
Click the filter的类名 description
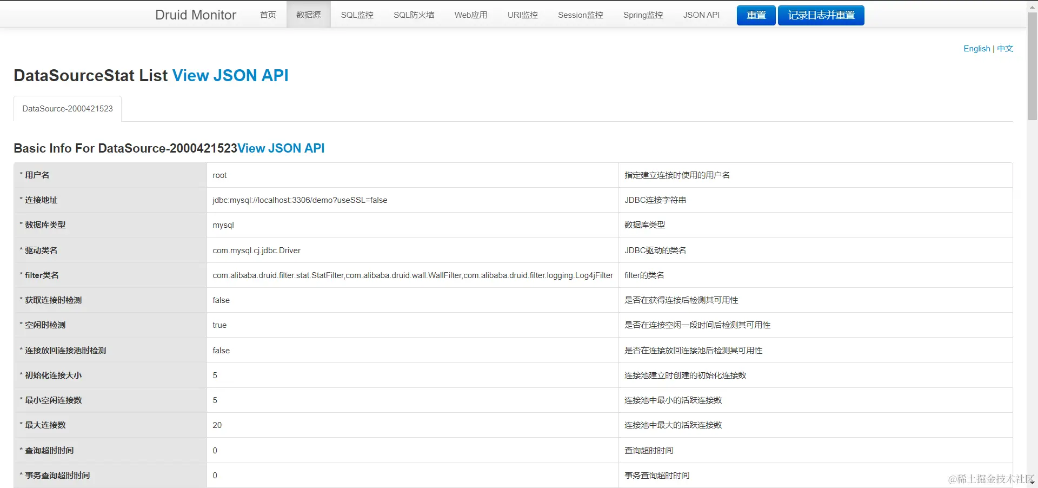click(x=644, y=275)
